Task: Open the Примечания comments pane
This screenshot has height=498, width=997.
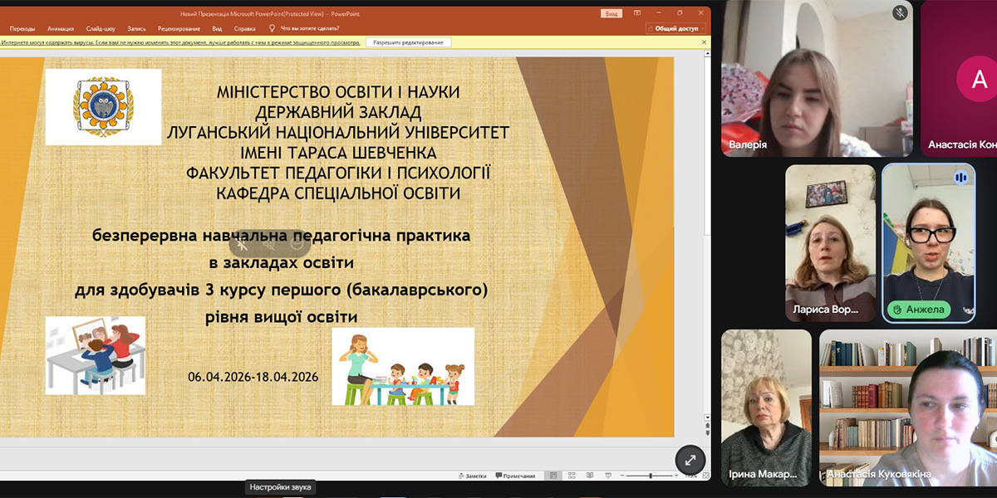Action: pos(515,476)
